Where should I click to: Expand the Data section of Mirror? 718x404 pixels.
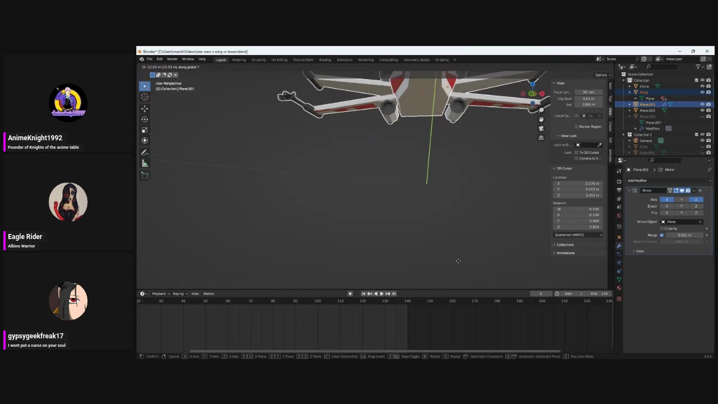coord(638,251)
